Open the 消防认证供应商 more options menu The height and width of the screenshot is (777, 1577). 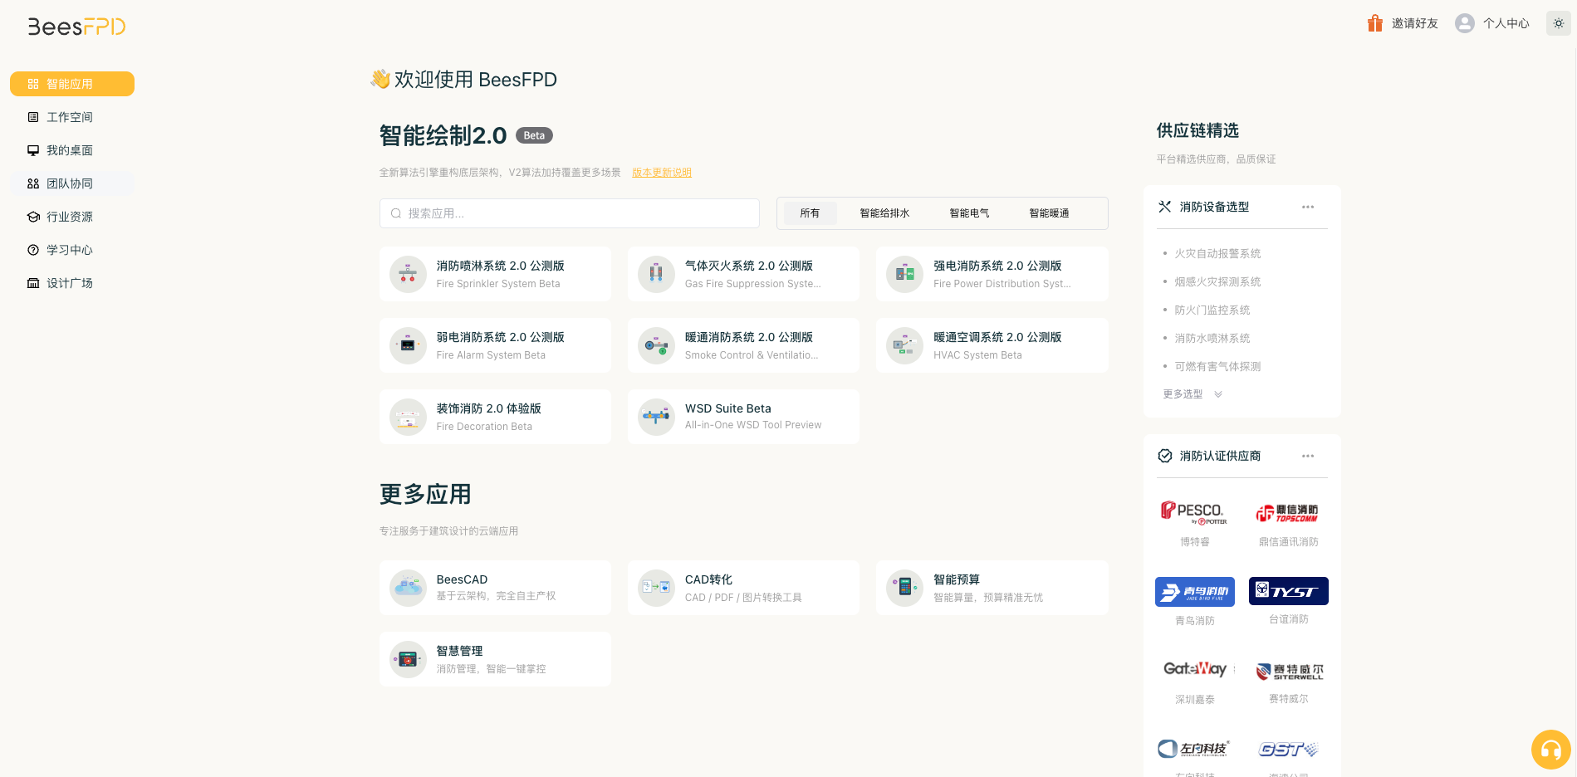click(1308, 456)
